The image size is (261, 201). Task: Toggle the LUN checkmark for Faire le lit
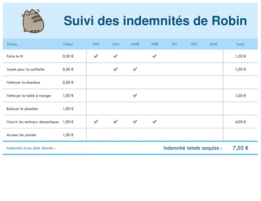coord(115,56)
